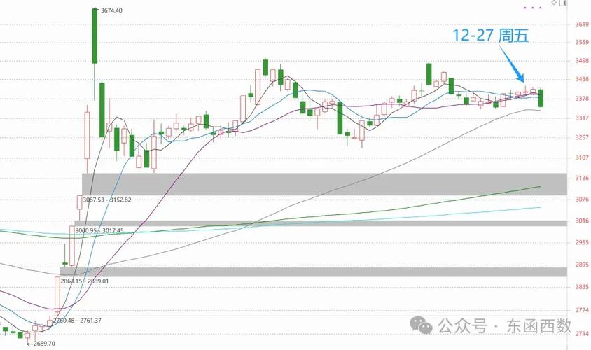Click the '公众号 · 东函西数' watermark text
The width and height of the screenshot is (591, 350).
pos(504,327)
